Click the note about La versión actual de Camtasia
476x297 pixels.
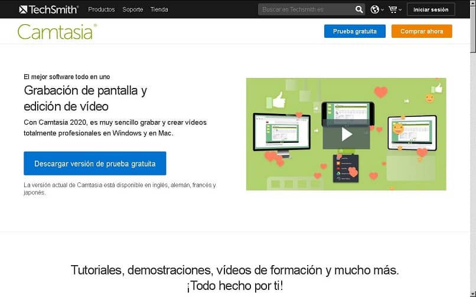coord(120,189)
